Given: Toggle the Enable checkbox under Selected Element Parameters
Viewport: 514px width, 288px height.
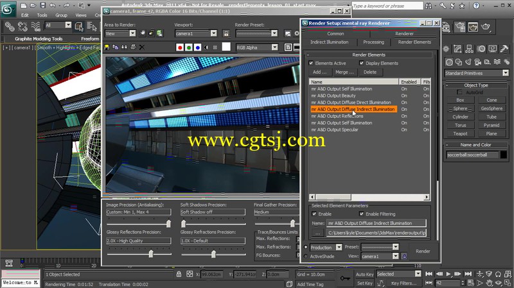Looking at the screenshot, I should coord(314,214).
